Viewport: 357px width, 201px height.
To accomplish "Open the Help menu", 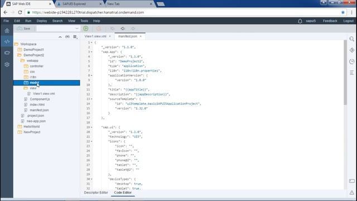I will coord(97,21).
